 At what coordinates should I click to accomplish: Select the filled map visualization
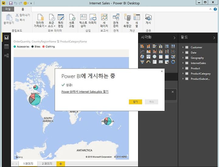[173, 56]
